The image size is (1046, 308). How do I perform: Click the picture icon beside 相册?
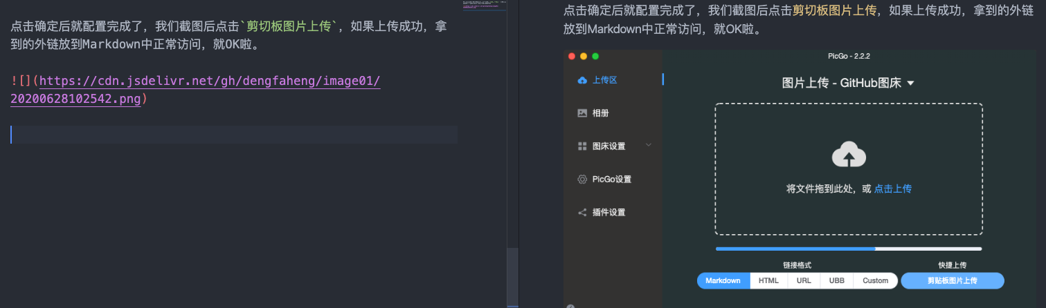pyautogui.click(x=582, y=113)
